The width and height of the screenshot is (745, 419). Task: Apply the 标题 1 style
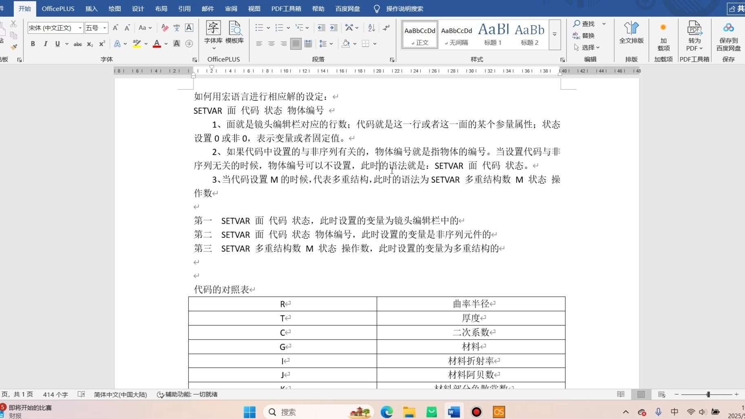point(493,34)
